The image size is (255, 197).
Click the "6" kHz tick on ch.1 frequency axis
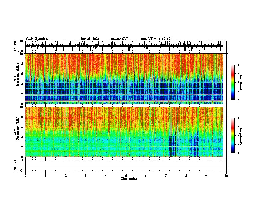[x=22, y=74]
